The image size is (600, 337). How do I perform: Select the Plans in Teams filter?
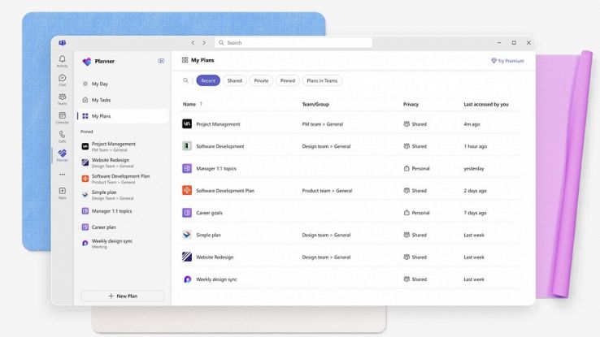[x=322, y=80]
